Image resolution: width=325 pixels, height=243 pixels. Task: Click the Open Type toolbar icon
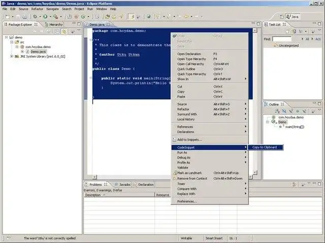tap(107, 17)
